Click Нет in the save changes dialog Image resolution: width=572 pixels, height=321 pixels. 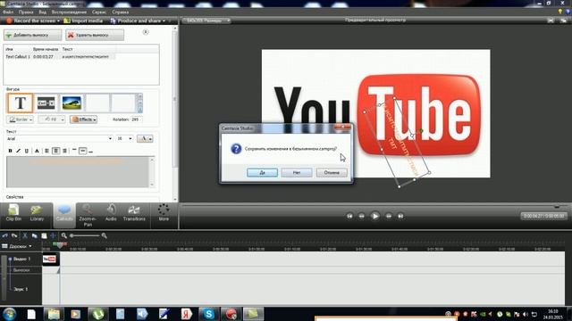pyautogui.click(x=297, y=172)
